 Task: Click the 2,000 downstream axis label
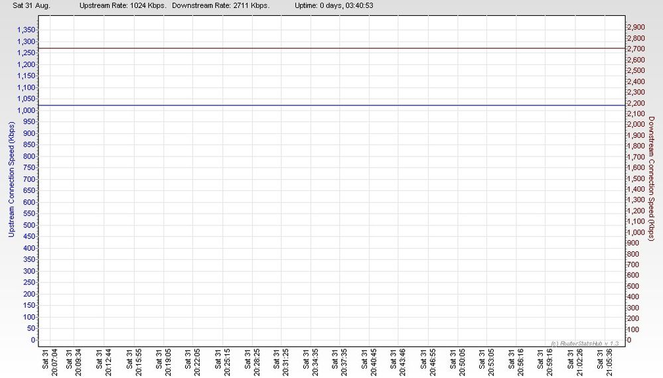click(x=636, y=124)
